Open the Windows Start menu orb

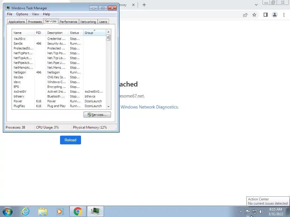coord(8,211)
